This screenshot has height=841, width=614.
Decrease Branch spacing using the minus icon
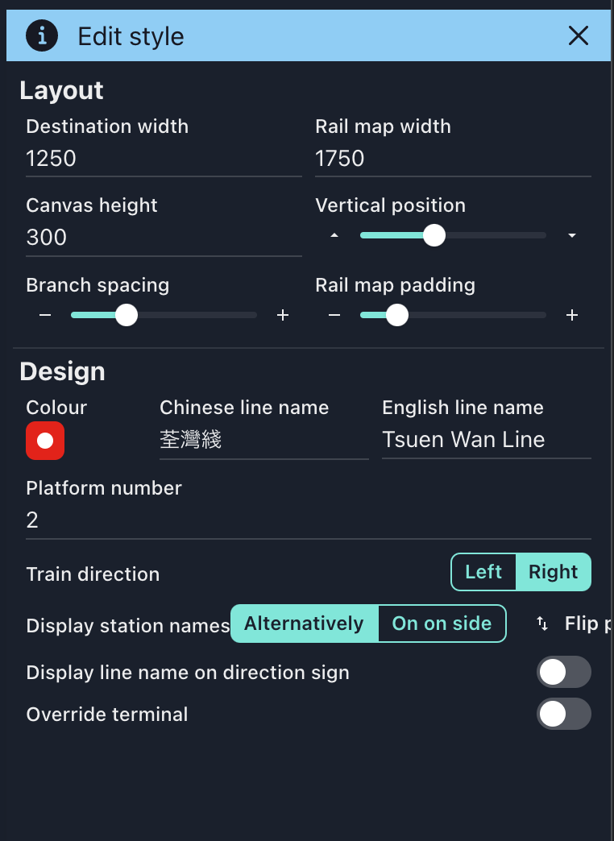pos(45,315)
